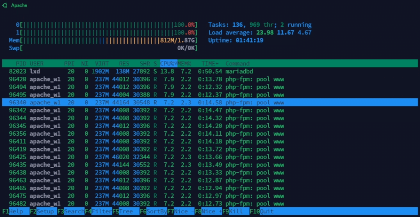Open Setup with the F2 button
Viewport: 420px width, 217px height.
click(43, 211)
